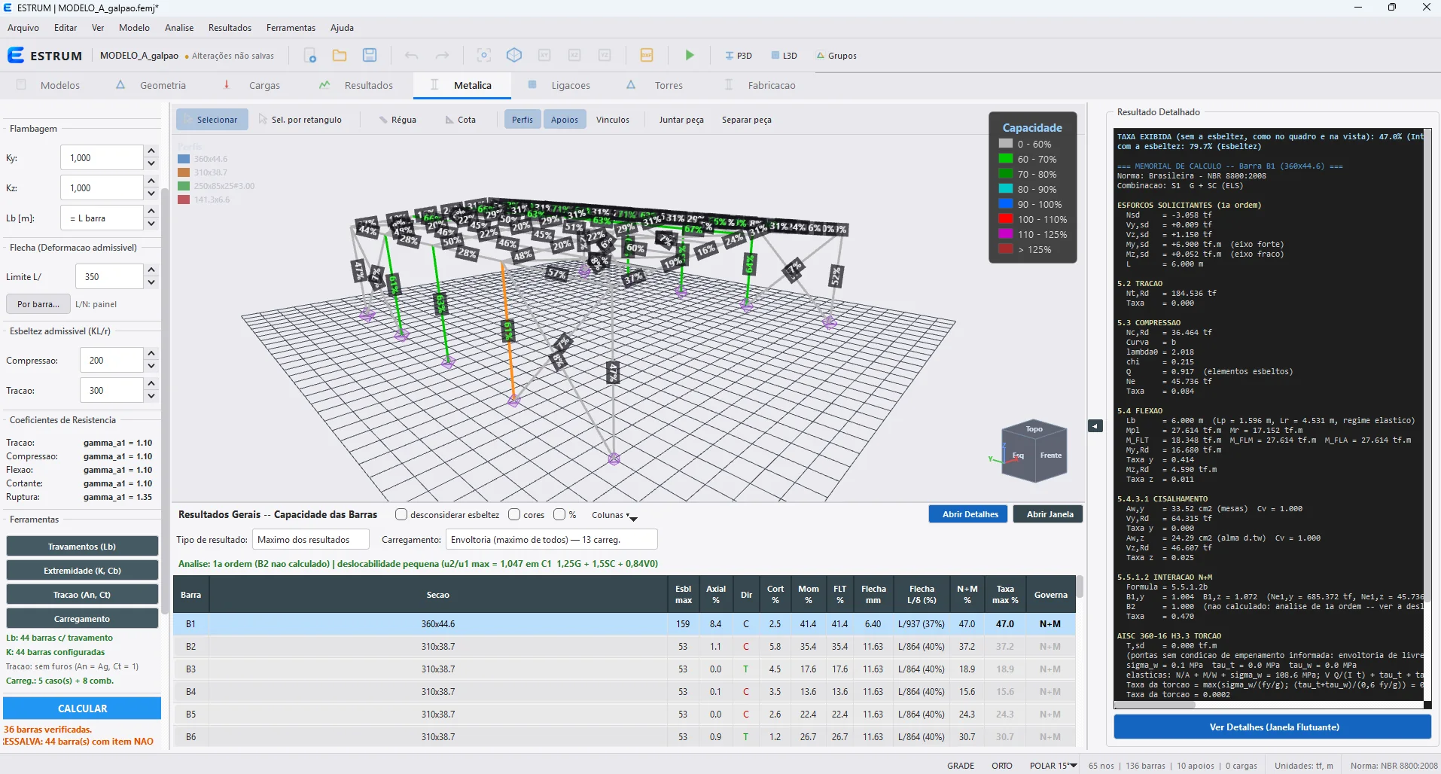
Task: Save model with the floppy disk icon
Action: [370, 56]
